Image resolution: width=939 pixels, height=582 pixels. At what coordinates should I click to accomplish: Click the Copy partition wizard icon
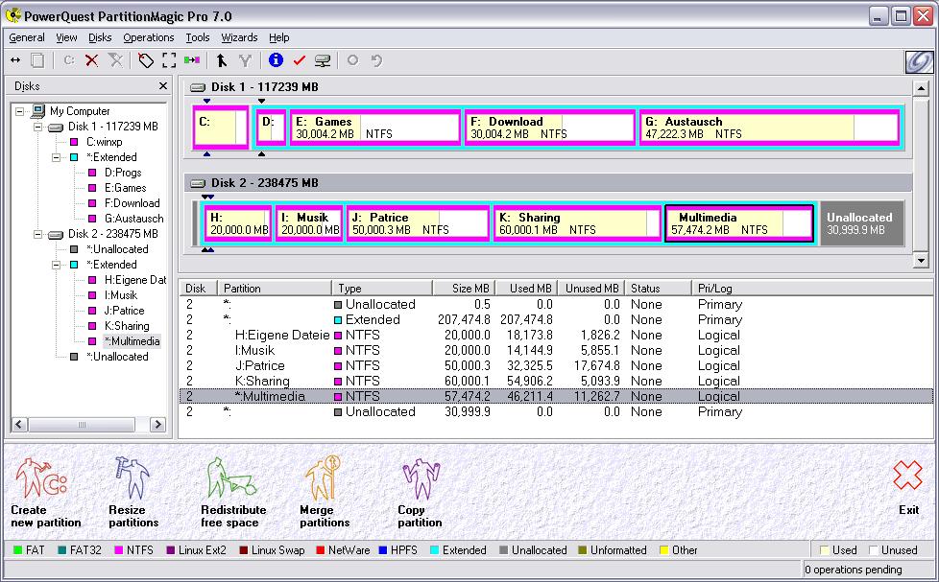click(421, 479)
